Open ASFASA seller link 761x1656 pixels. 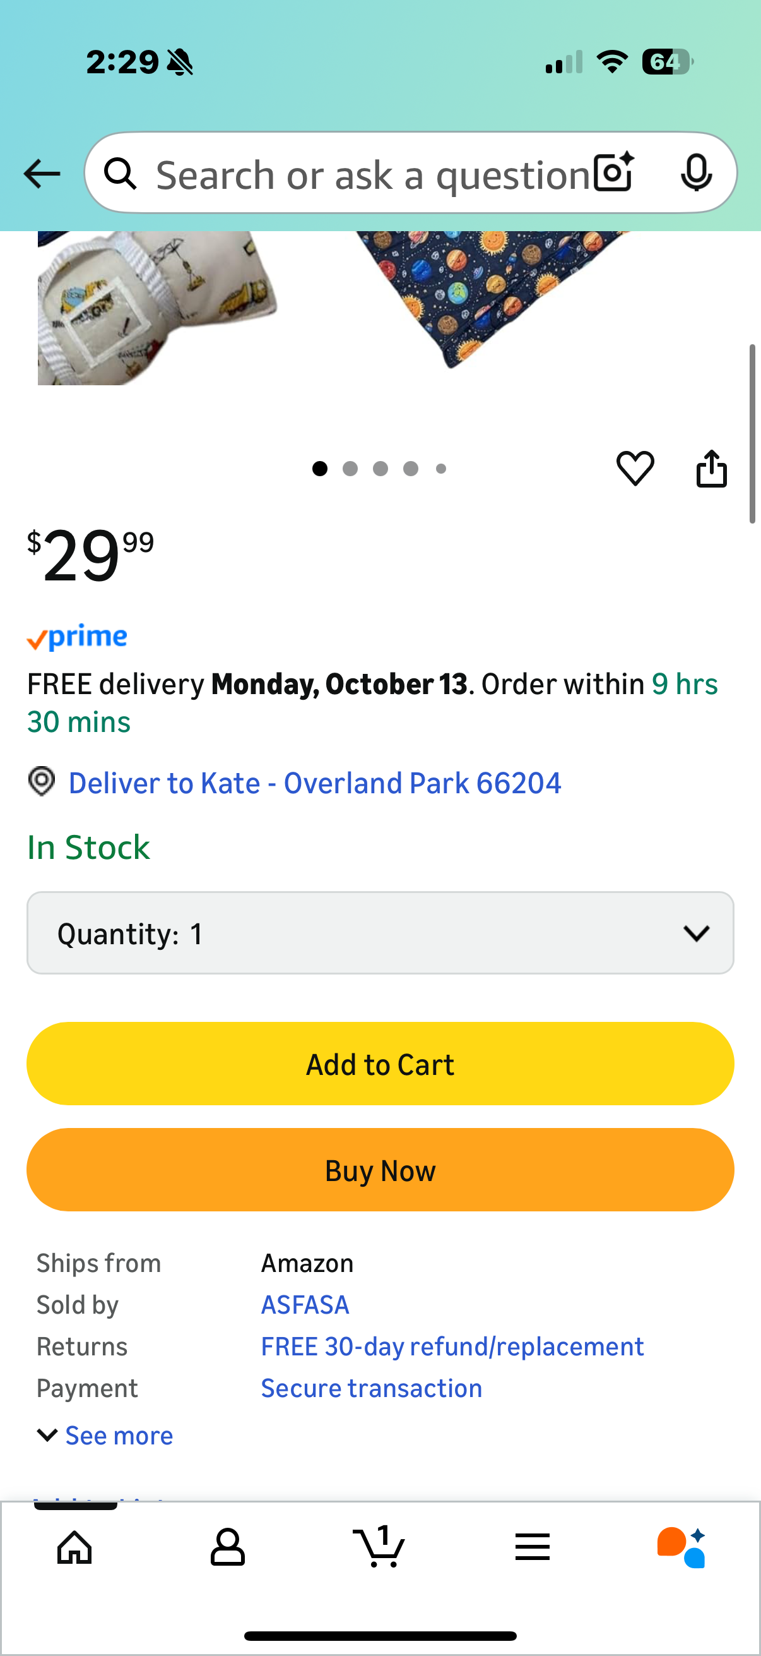(305, 1305)
